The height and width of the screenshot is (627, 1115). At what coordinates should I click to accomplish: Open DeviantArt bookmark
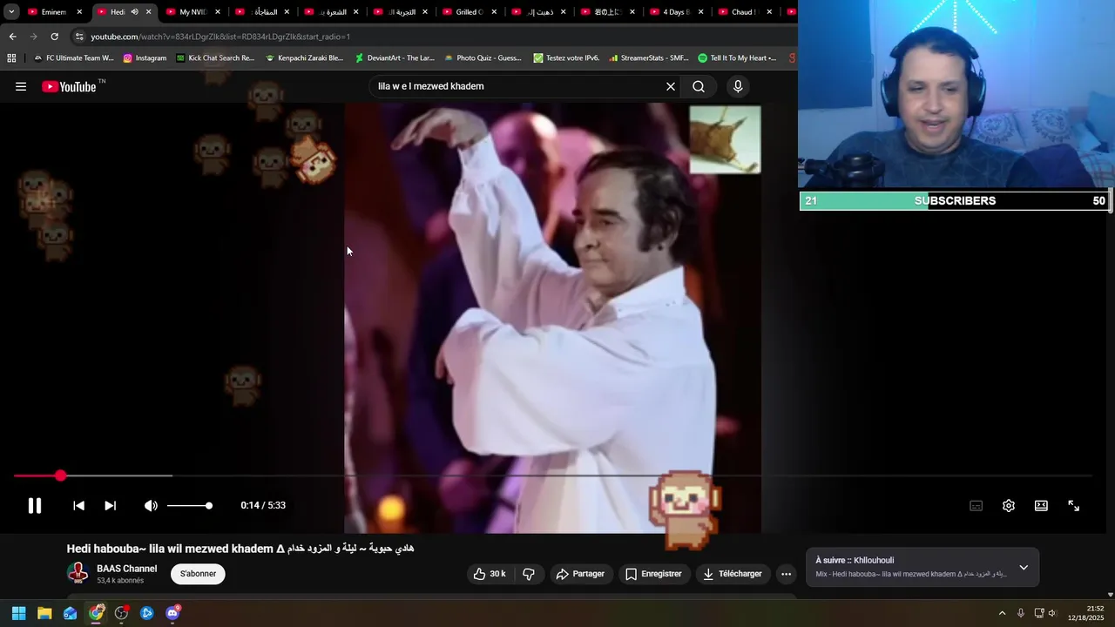395,58
